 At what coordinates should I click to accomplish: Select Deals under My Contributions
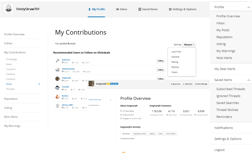point(9,64)
